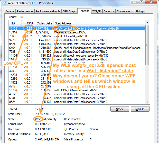Select thread row TID 16736

pyautogui.click(x=77, y=90)
